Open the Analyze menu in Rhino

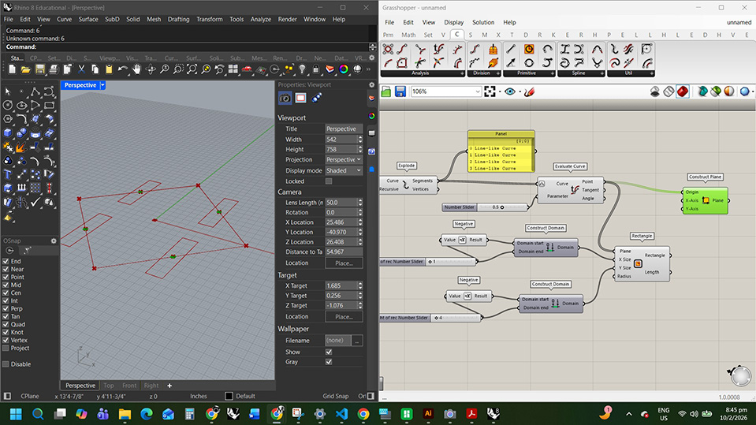[260, 19]
